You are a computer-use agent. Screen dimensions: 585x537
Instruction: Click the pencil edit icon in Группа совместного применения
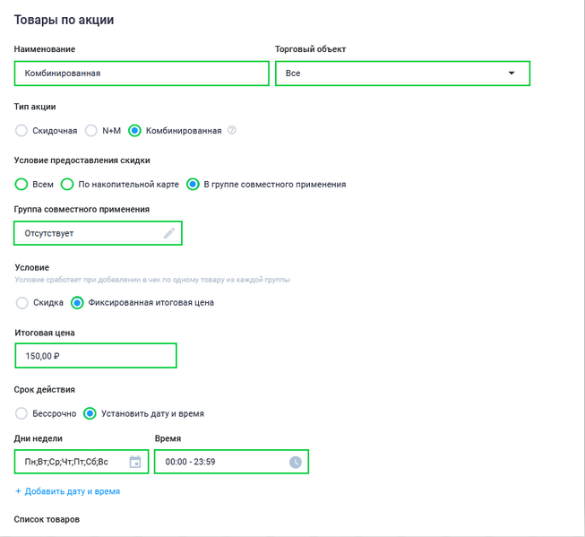(x=169, y=233)
